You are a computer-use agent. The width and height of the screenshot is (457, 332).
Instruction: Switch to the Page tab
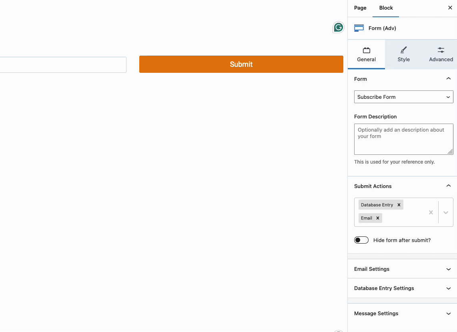[x=360, y=8]
